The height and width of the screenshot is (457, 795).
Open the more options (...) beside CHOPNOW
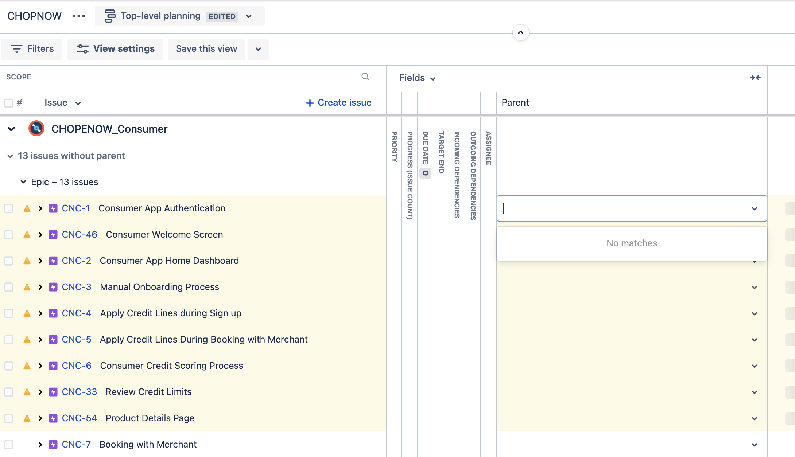pos(78,16)
